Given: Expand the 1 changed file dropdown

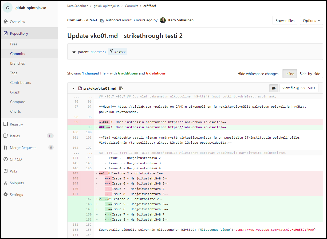Looking at the screenshot, I should point(96,73).
